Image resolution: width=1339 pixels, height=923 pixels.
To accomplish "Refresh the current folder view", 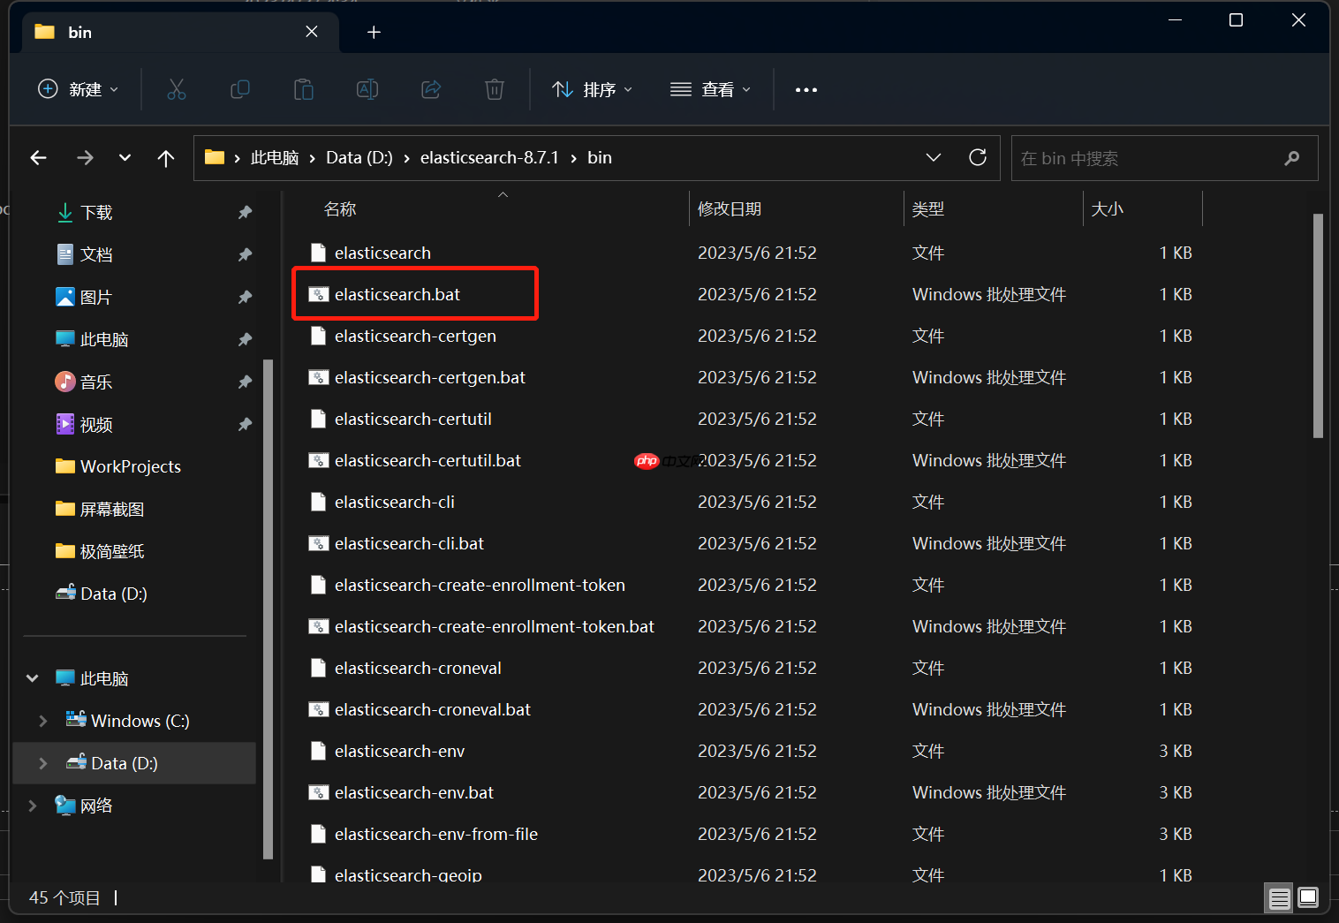I will click(978, 157).
